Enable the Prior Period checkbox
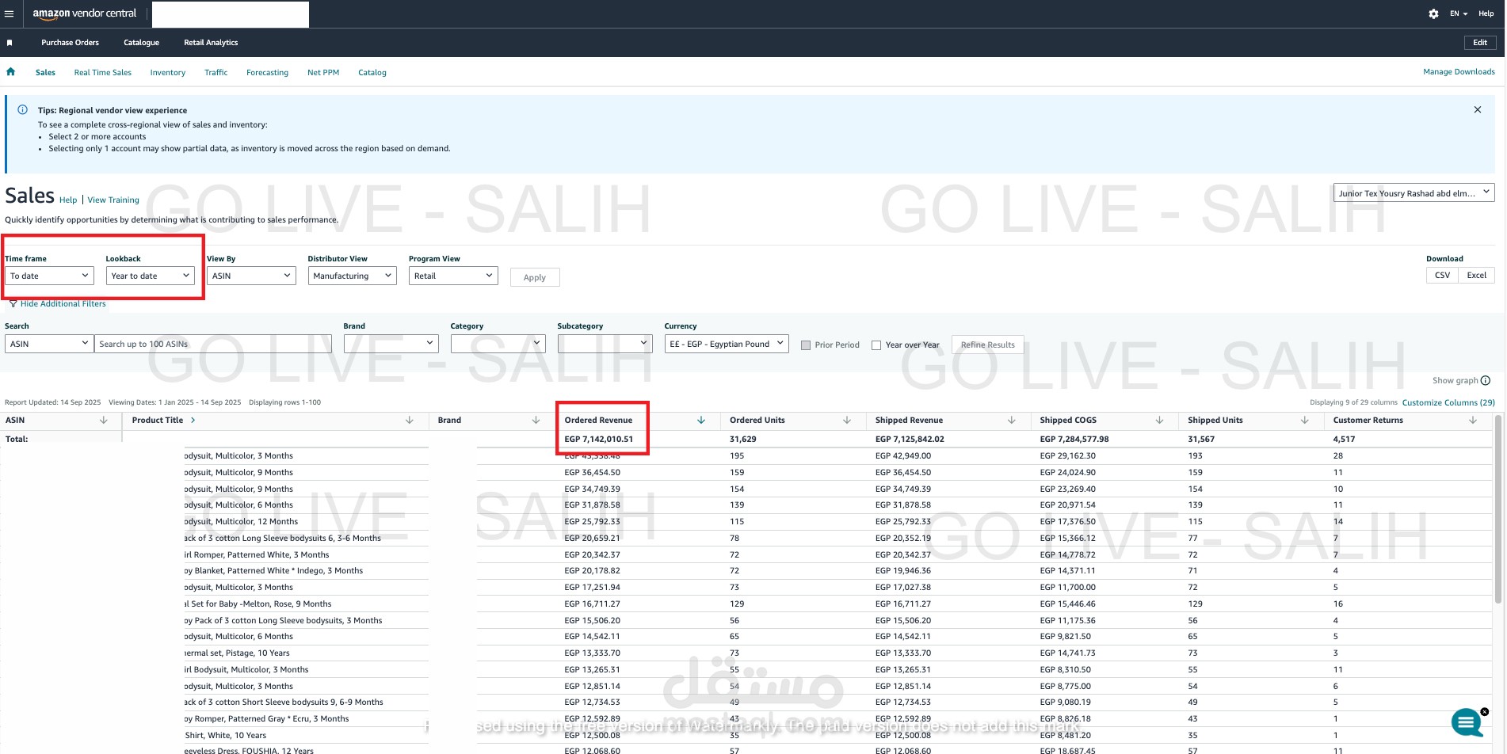 [806, 345]
